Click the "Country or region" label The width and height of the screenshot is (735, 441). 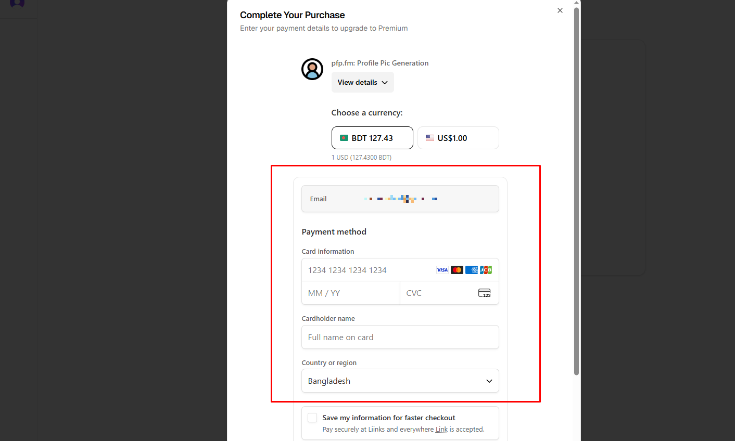click(x=329, y=362)
